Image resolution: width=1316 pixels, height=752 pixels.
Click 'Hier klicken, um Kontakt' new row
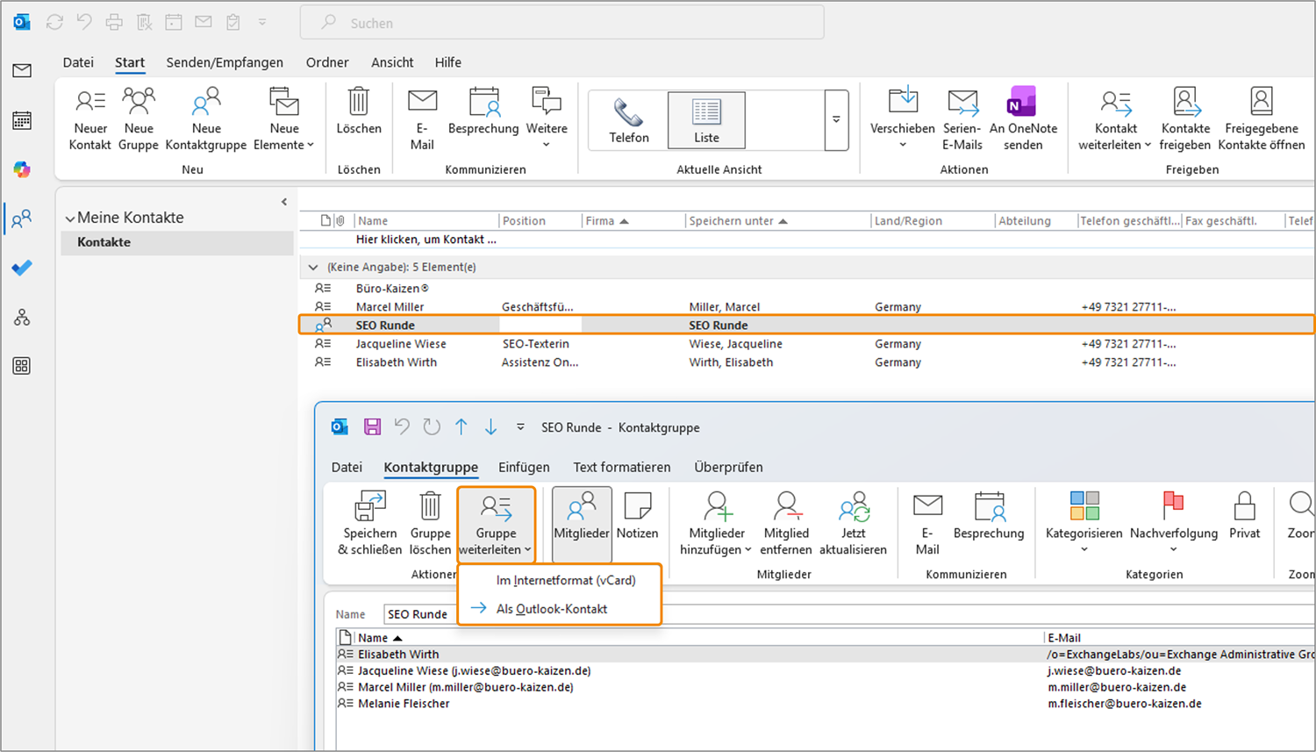tap(426, 239)
